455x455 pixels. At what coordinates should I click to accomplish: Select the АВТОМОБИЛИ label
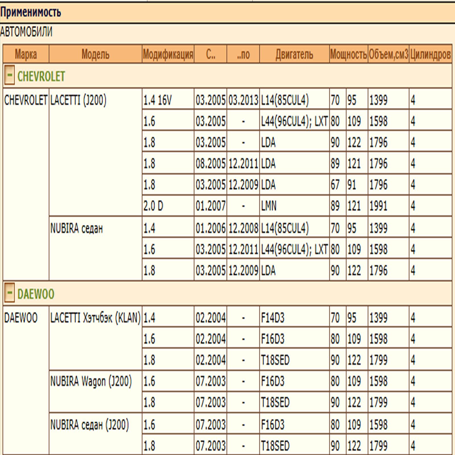(26, 32)
